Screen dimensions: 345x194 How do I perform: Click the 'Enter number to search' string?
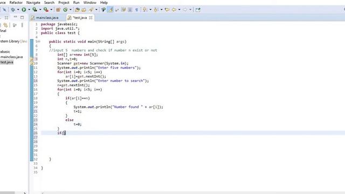[x=120, y=81]
